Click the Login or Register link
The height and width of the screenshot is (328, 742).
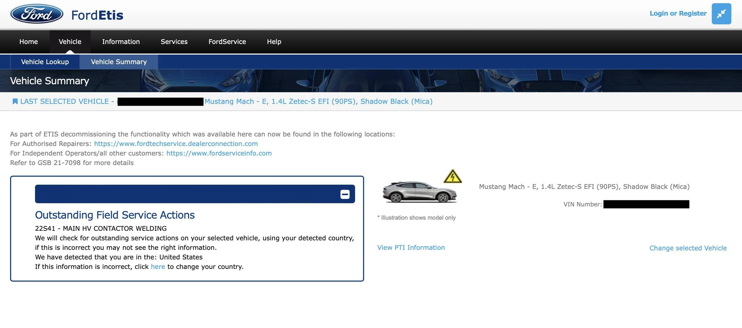678,14
